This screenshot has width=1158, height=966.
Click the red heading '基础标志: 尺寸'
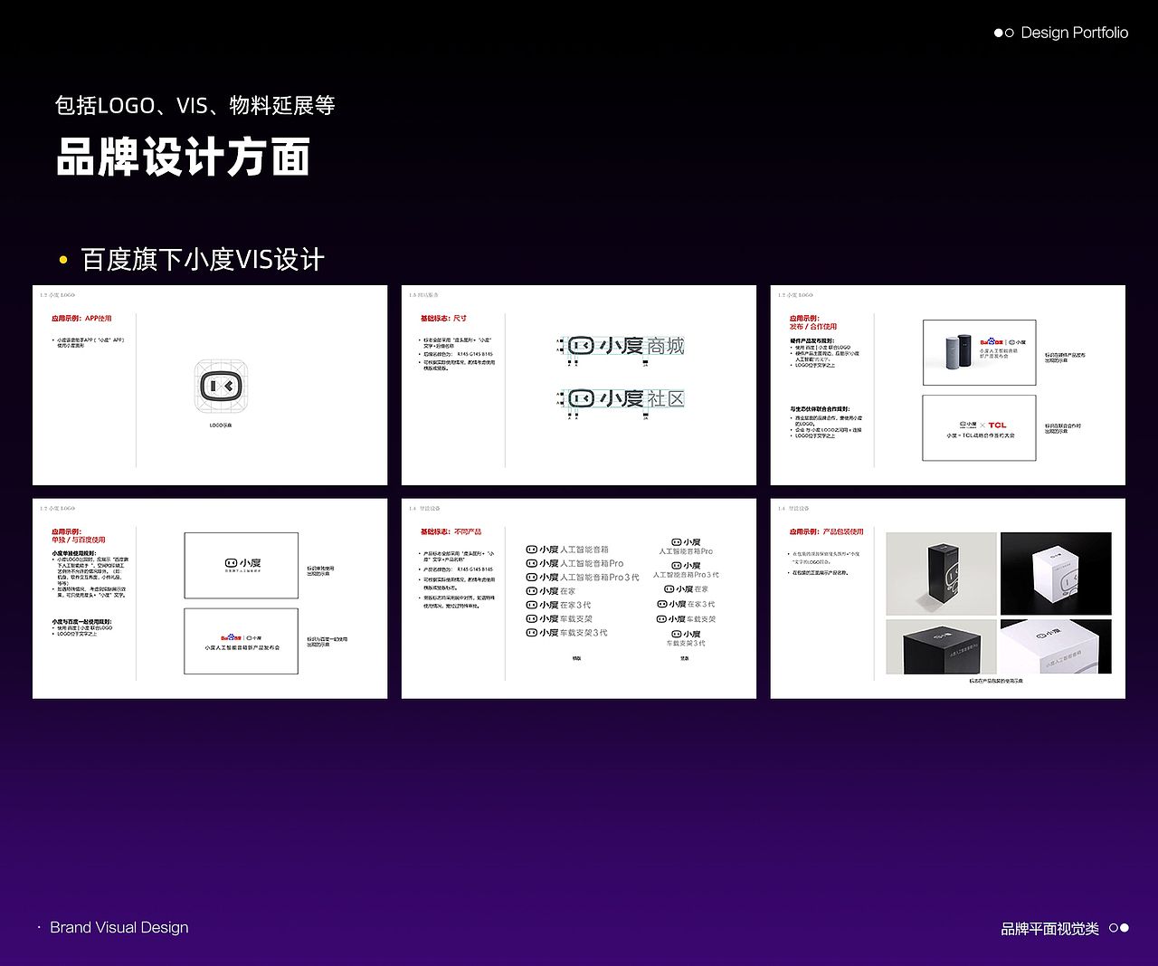tap(443, 319)
